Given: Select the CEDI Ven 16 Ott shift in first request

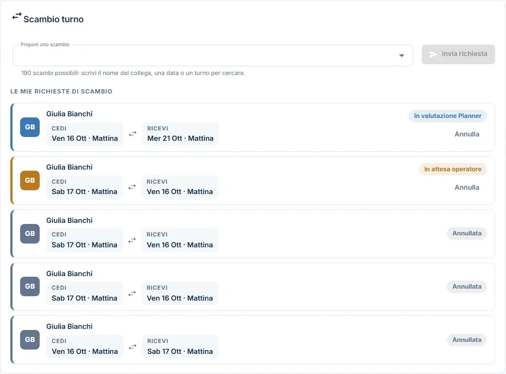Looking at the screenshot, I should tap(85, 134).
